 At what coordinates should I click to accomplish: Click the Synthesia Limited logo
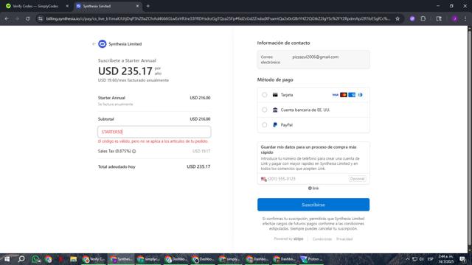(103, 44)
